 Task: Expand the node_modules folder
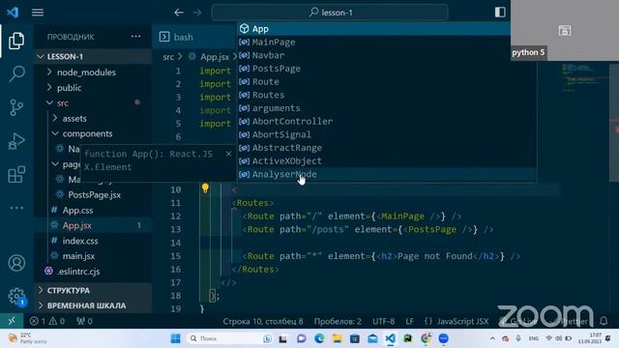[86, 72]
